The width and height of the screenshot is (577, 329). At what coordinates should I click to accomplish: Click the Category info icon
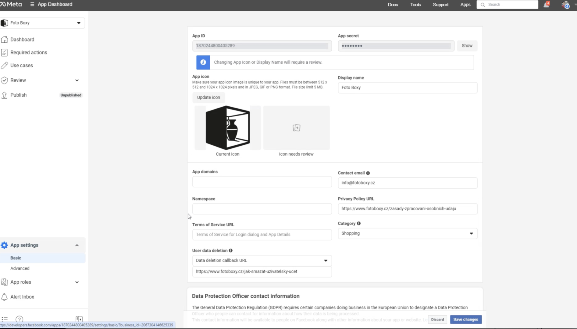point(359,224)
